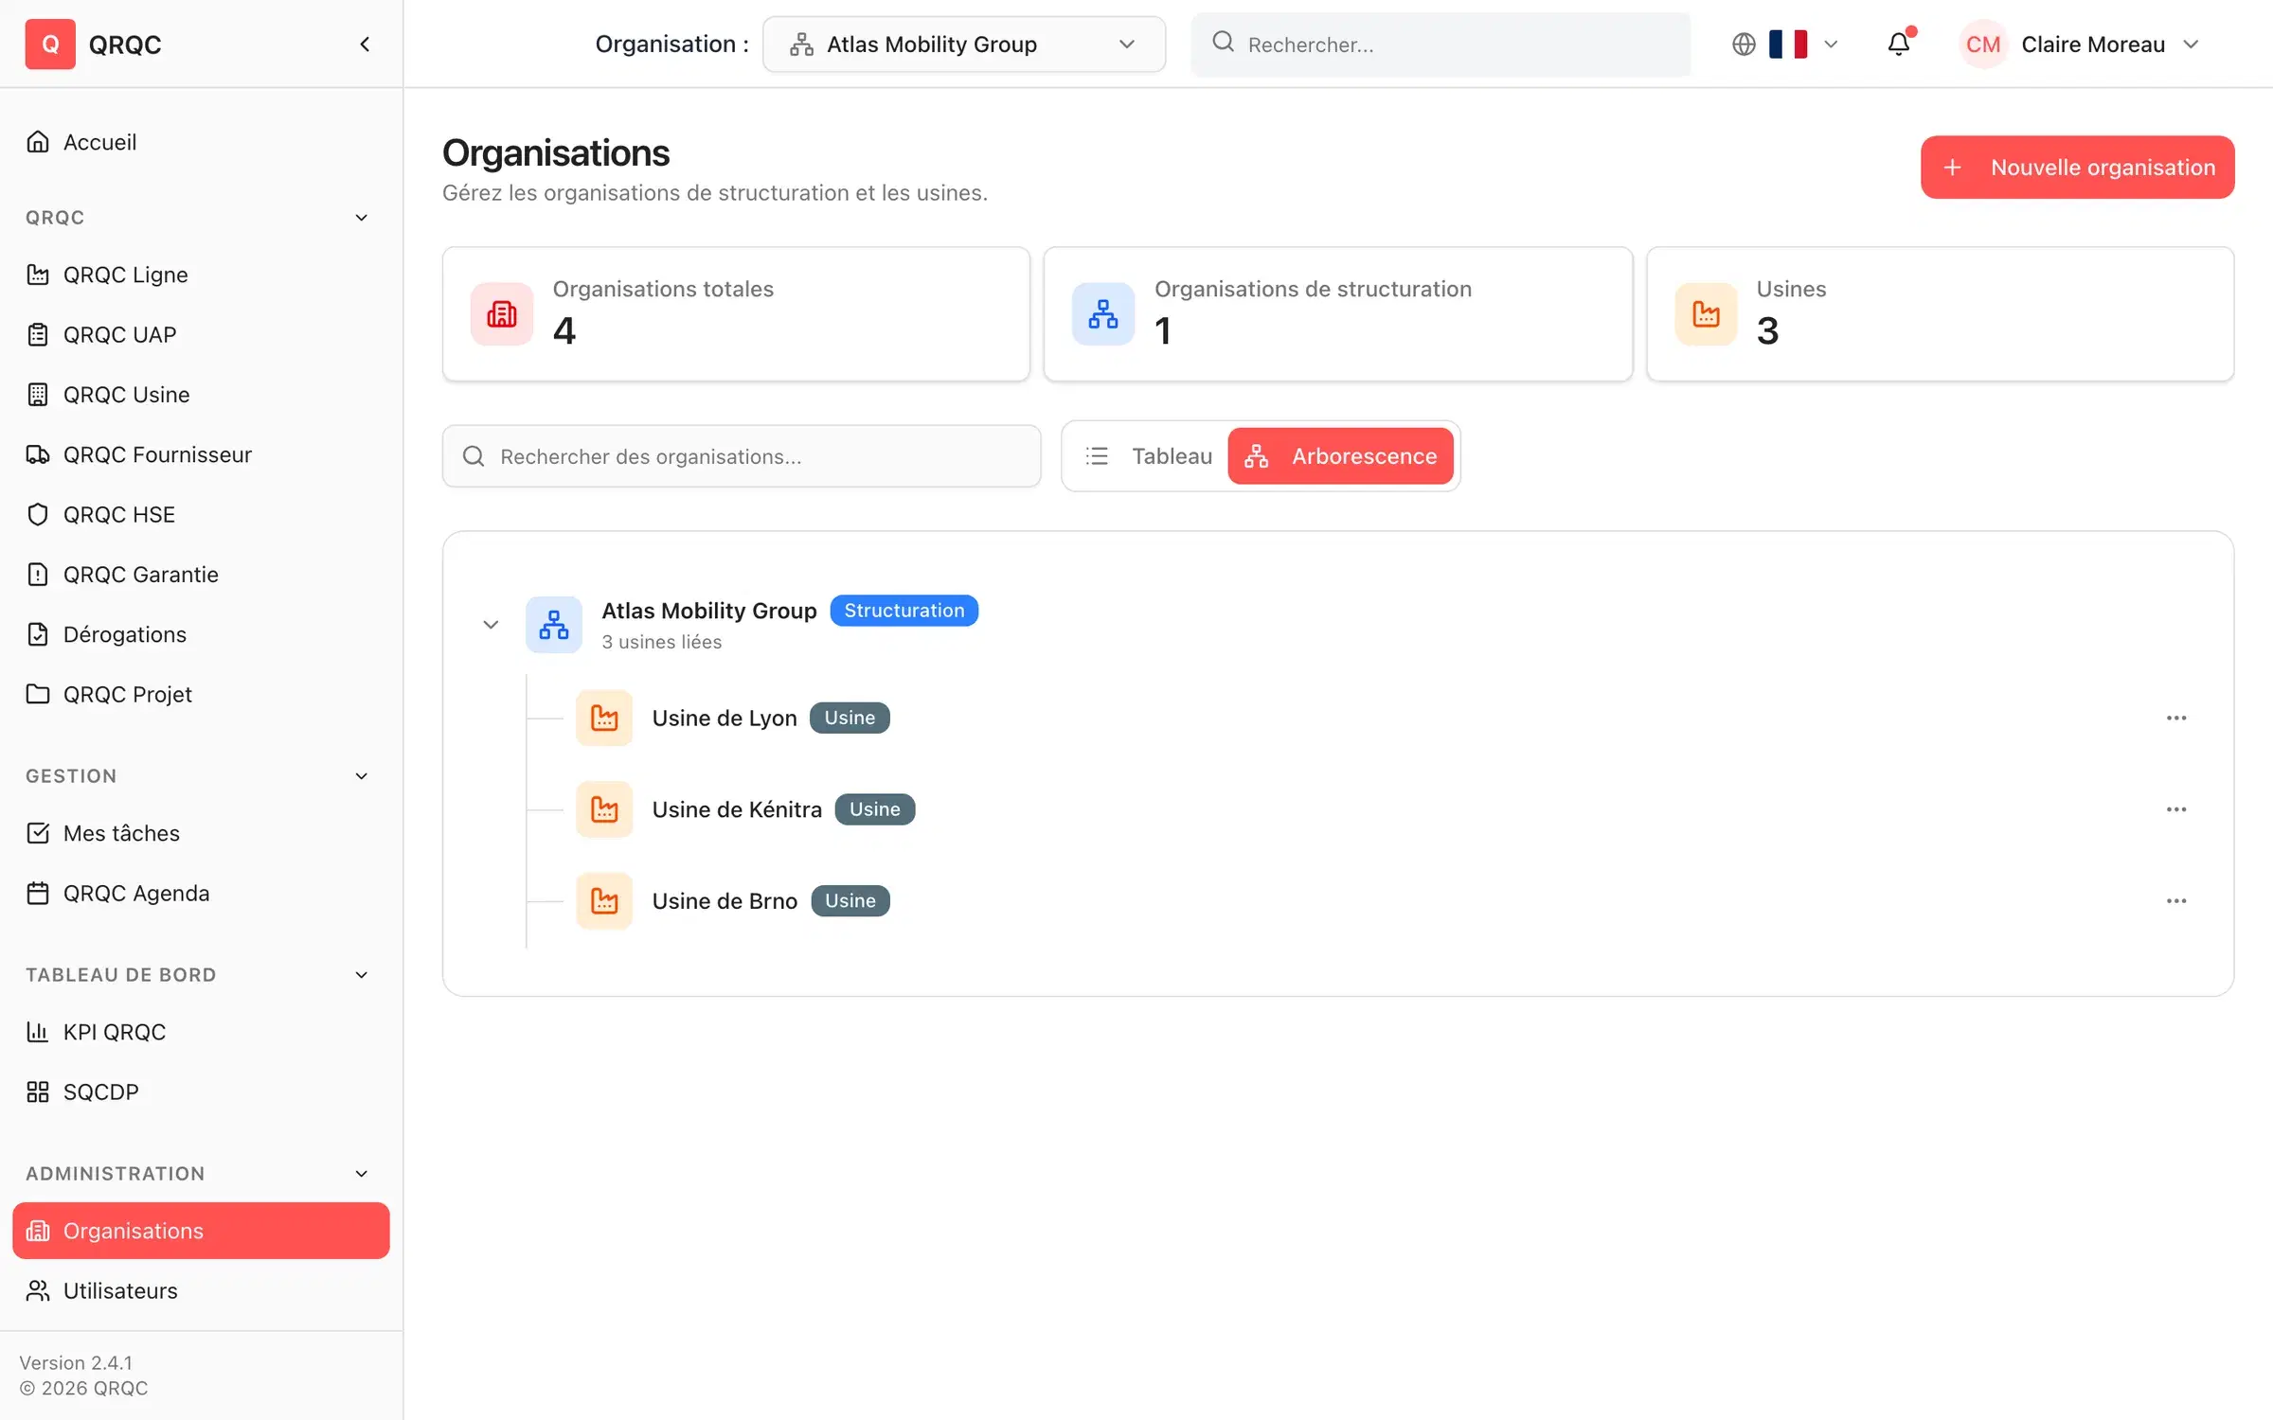Focus the top Rechercher search field
Viewport: 2273px width, 1420px height.
click(1441, 44)
